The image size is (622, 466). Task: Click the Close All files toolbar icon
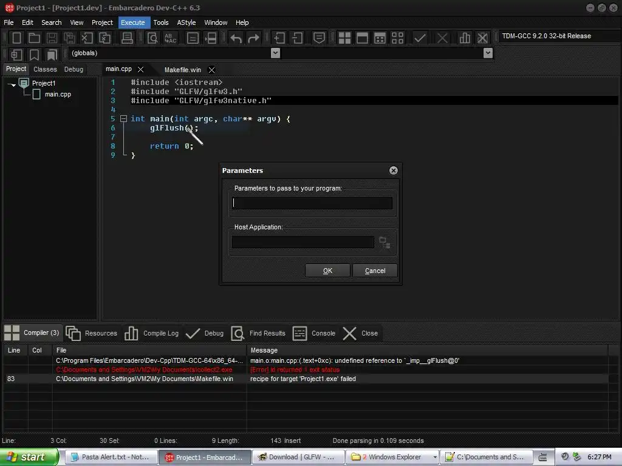[x=105, y=38]
